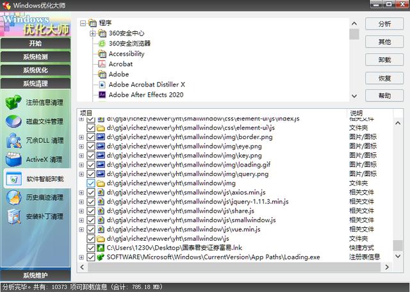Click registry icon of Loading.exe row

coord(101,257)
